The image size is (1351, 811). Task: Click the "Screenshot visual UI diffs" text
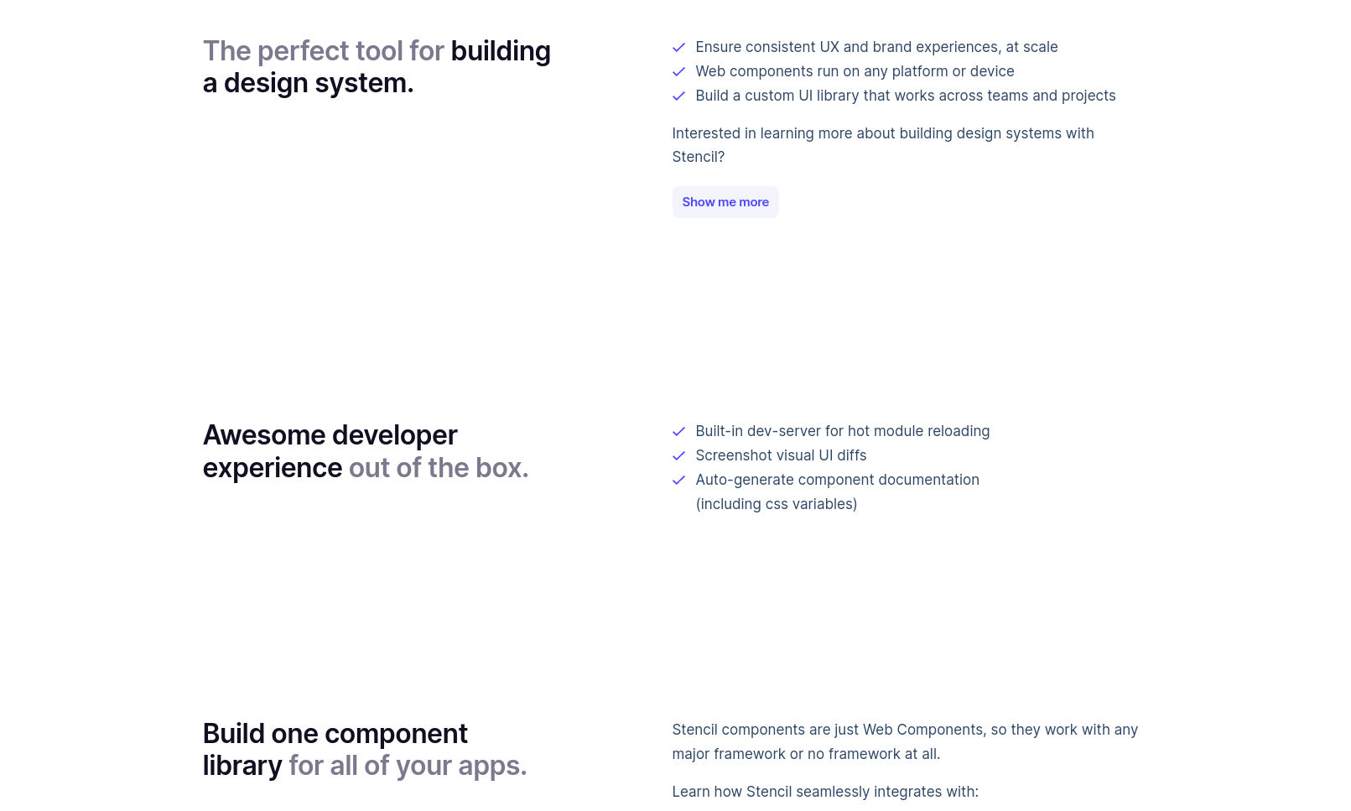click(781, 455)
